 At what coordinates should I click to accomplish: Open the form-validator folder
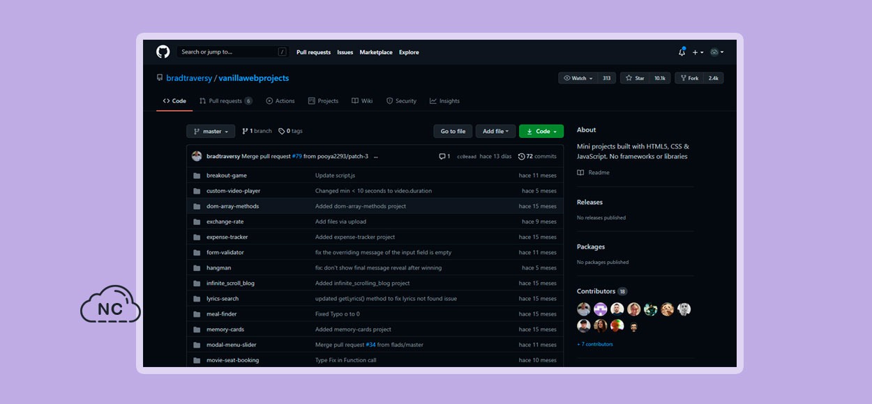225,252
